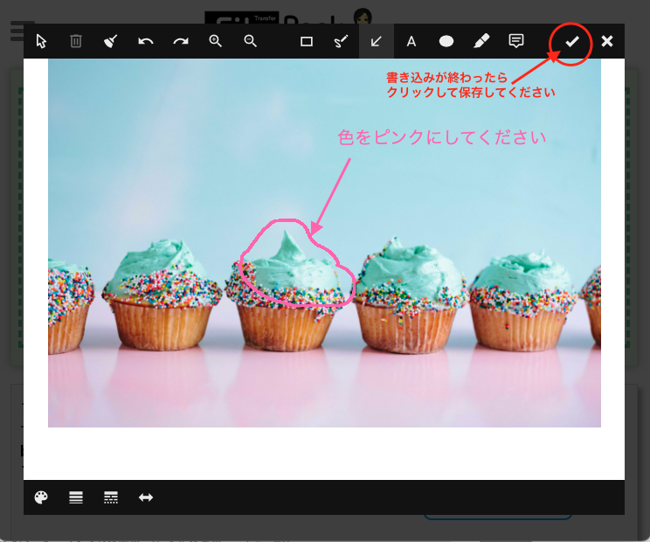Click the double-headed arrow icon
650x542 pixels.
click(x=146, y=497)
